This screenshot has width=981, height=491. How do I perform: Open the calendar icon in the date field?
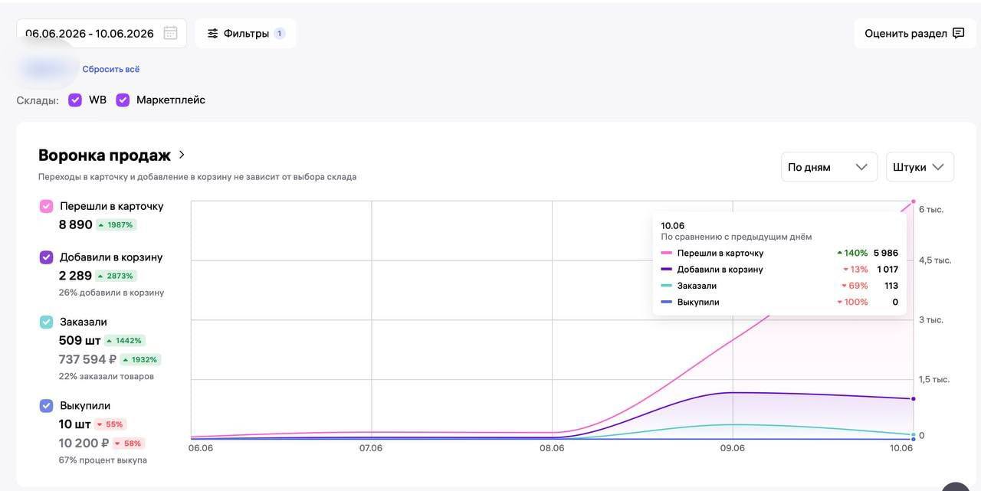[170, 33]
